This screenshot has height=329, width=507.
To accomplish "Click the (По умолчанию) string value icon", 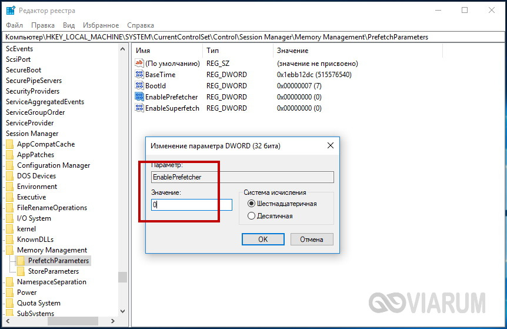I will coord(139,64).
